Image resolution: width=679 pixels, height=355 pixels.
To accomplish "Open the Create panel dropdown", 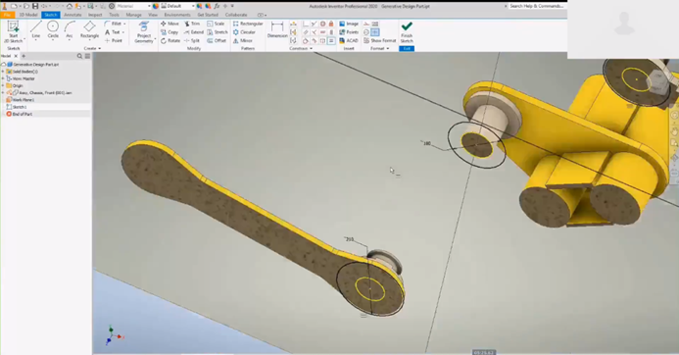I will pos(92,49).
